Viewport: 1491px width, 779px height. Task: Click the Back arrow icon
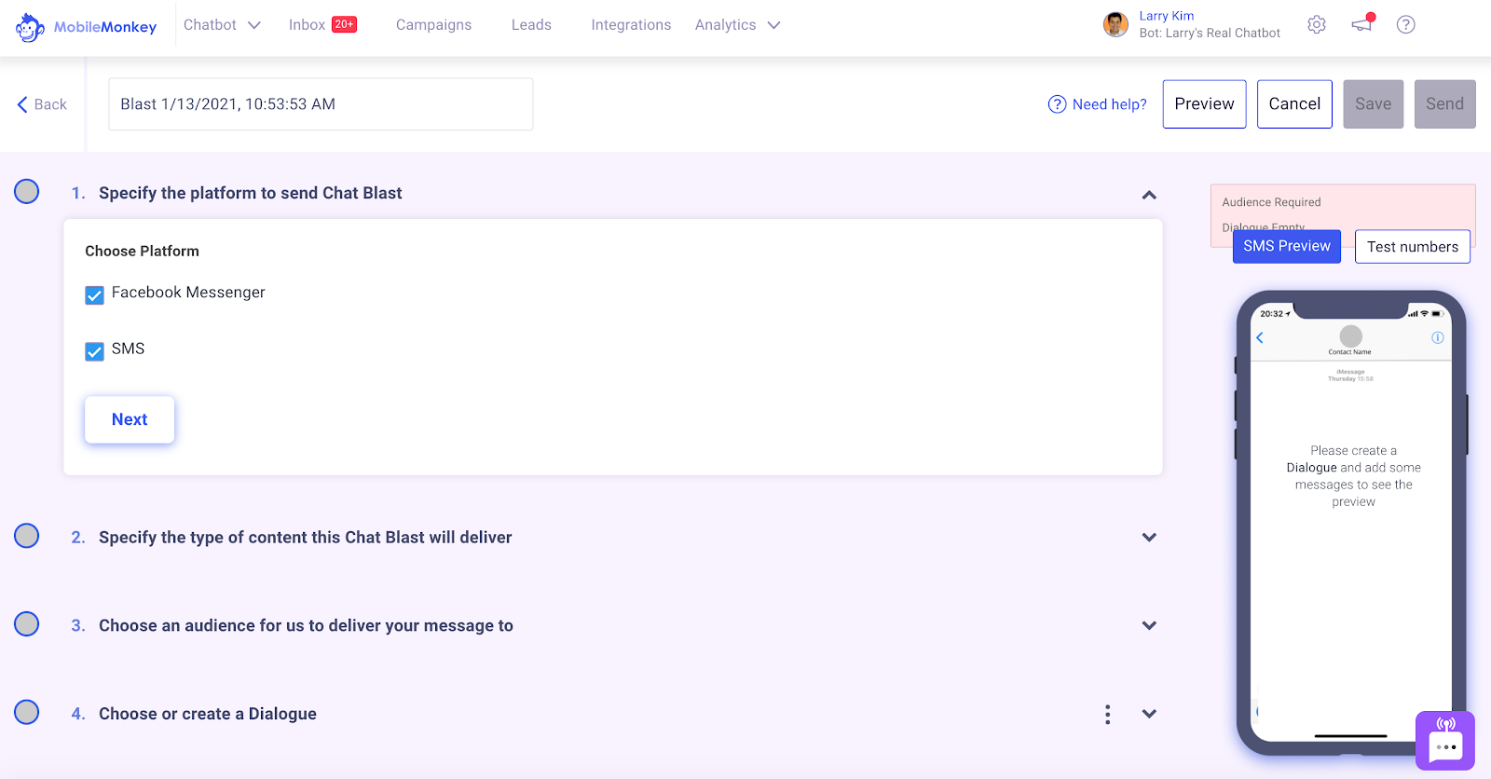pos(22,104)
